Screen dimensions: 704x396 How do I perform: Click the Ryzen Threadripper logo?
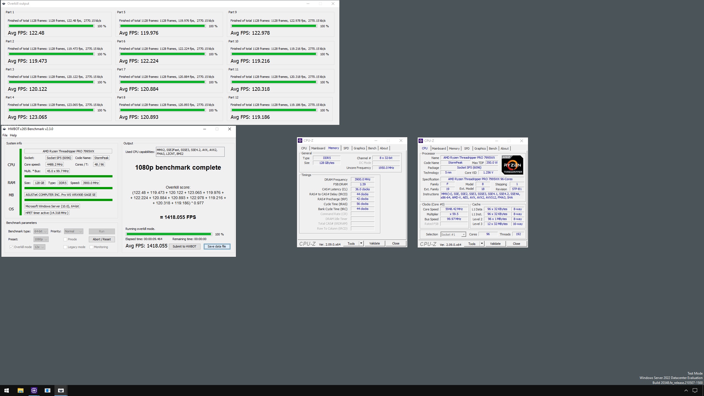(x=512, y=165)
